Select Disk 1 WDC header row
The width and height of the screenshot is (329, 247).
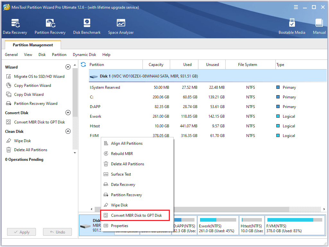pos(208,76)
